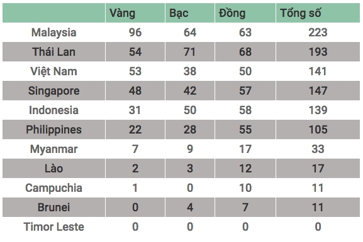Select the Philippines row label
363x242 pixels.
pyautogui.click(x=53, y=129)
